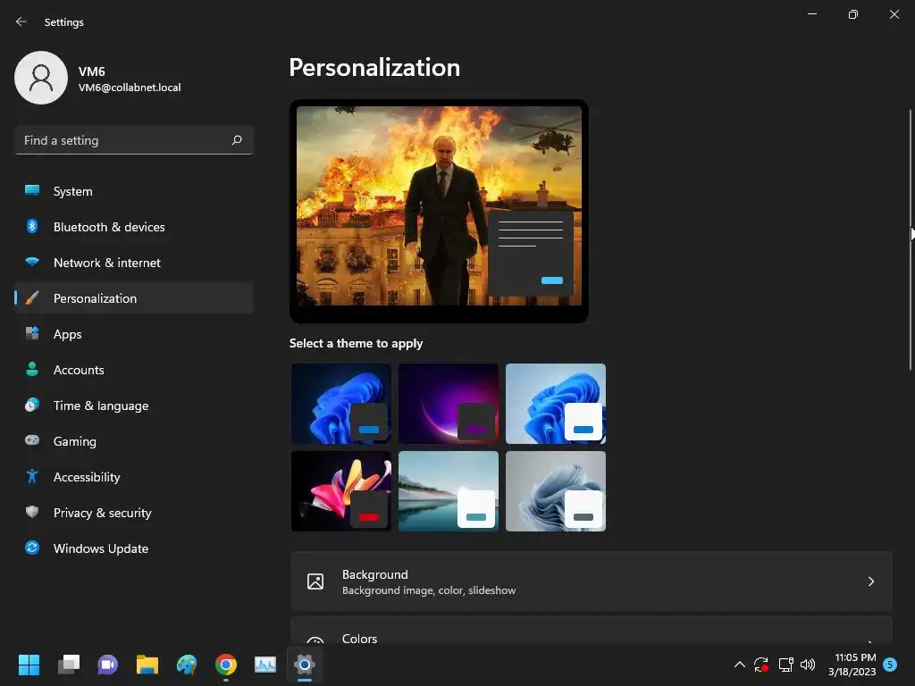Open the Paint app on taskbar
Screen dimensions: 915x686
[x=187, y=665]
